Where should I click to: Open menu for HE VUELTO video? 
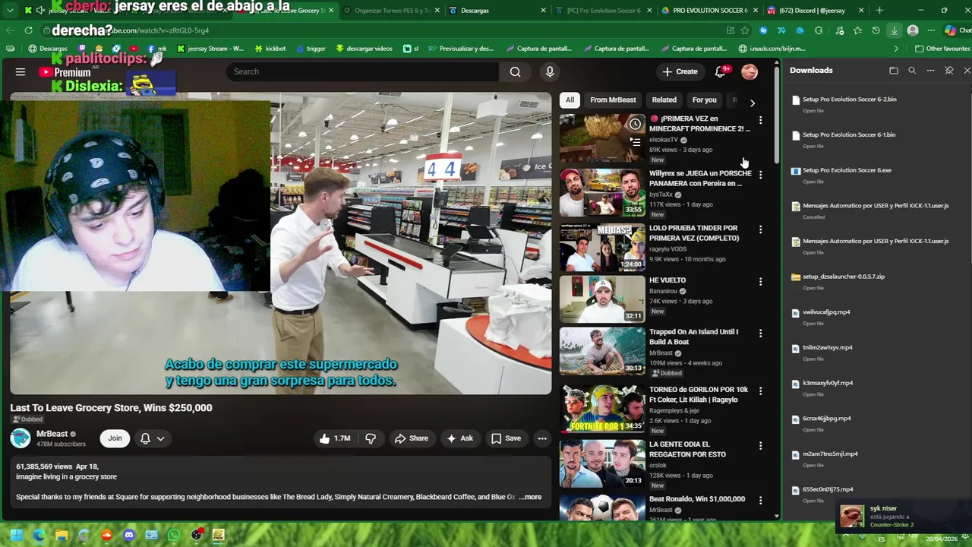coord(760,282)
